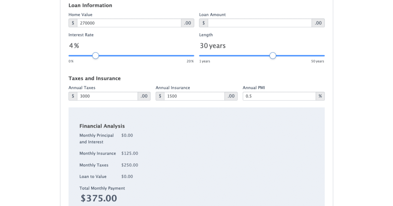Screen dimensions: 393x206
Task: Click the dollar sign beside Annual Taxes
Action: (x=73, y=96)
